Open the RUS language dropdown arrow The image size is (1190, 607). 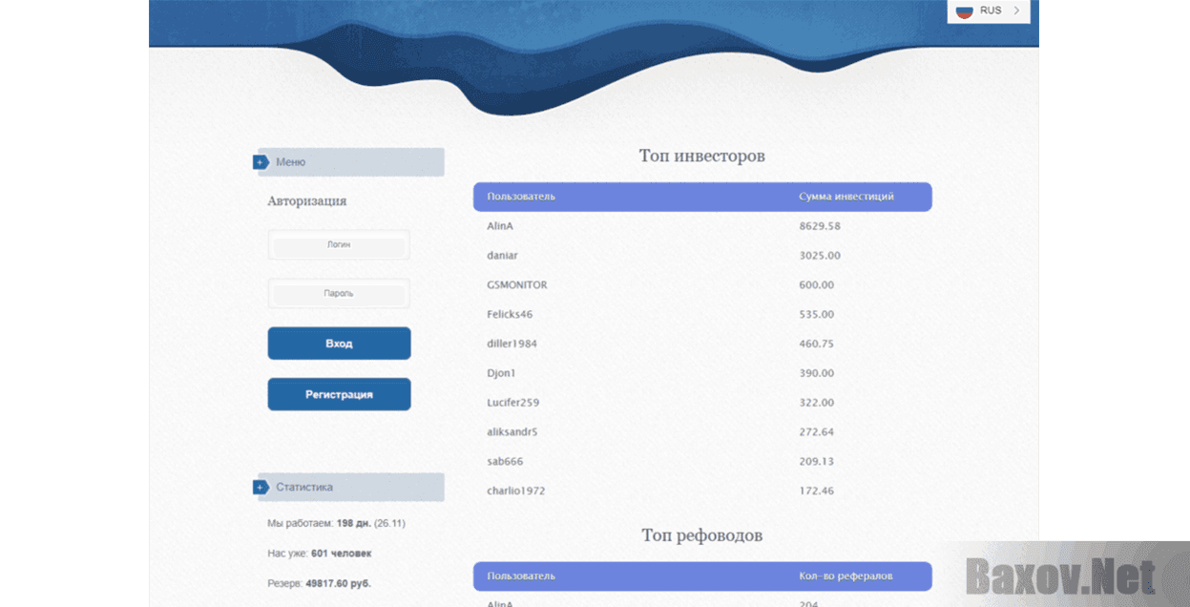(1017, 10)
